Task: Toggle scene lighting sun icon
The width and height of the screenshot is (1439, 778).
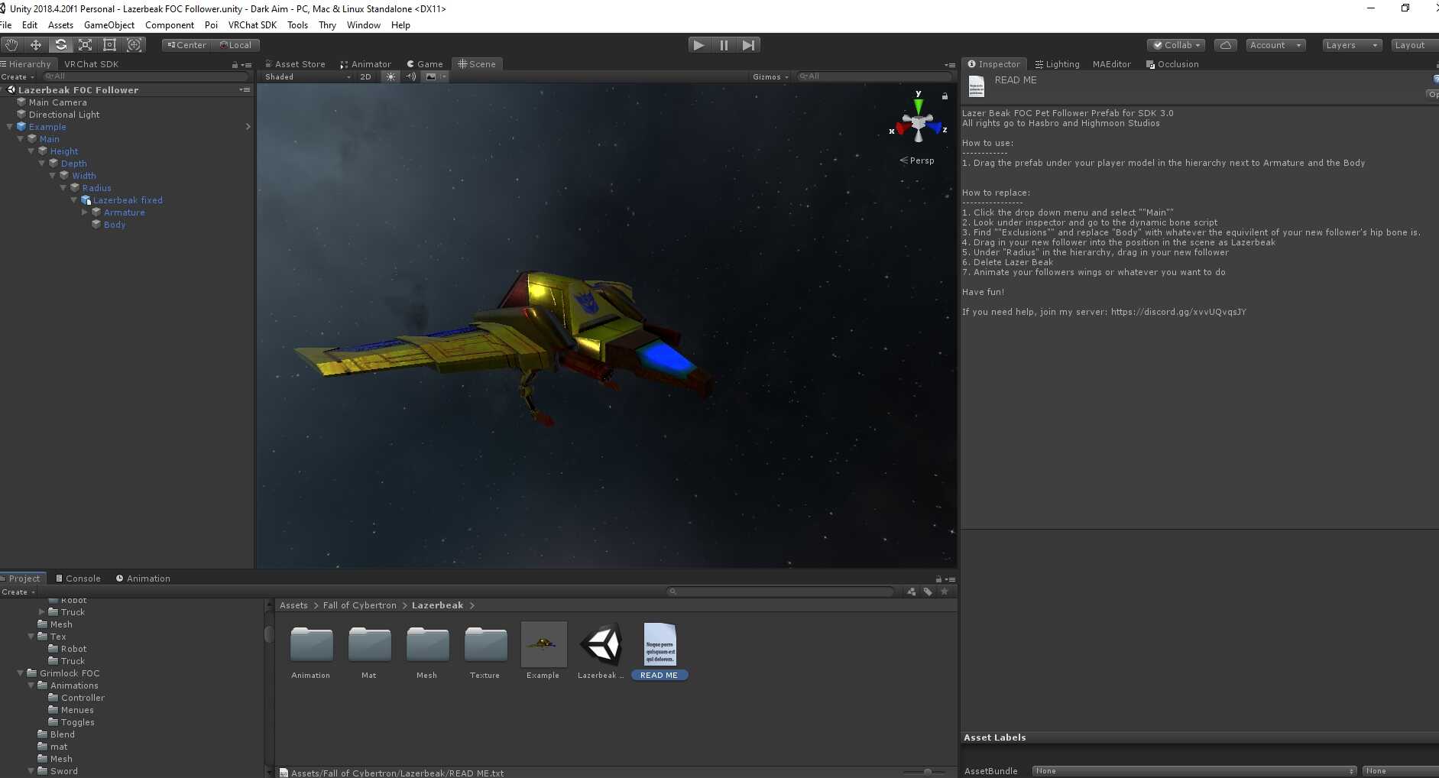Action: 391,76
